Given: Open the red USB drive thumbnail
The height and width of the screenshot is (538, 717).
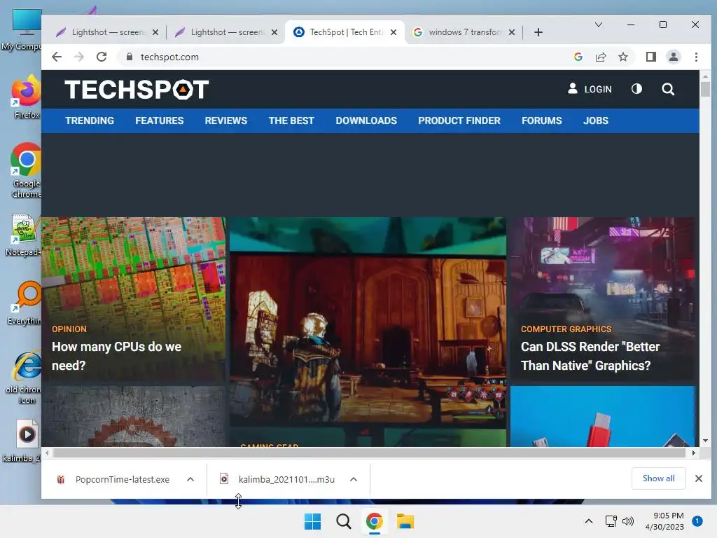Looking at the screenshot, I should [x=603, y=416].
